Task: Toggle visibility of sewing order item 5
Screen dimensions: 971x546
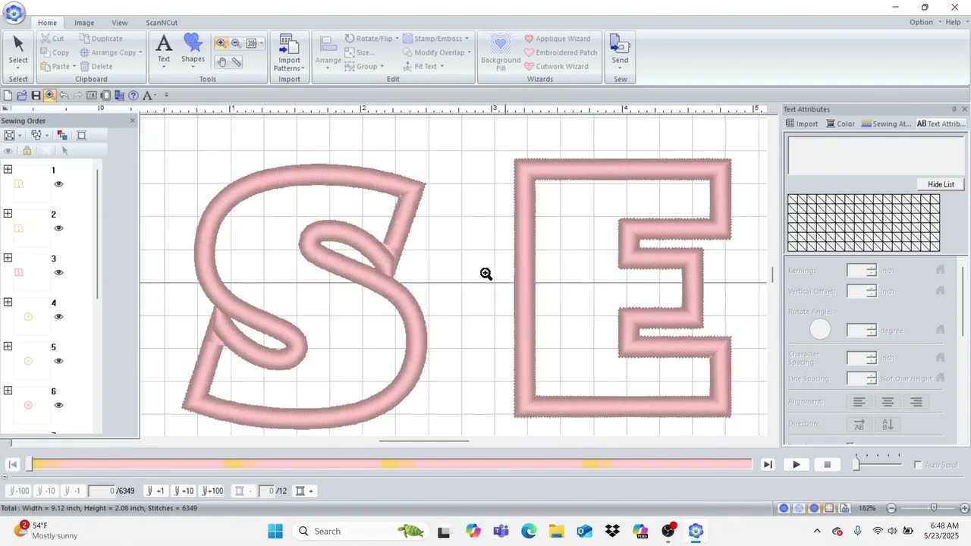Action: [58, 361]
